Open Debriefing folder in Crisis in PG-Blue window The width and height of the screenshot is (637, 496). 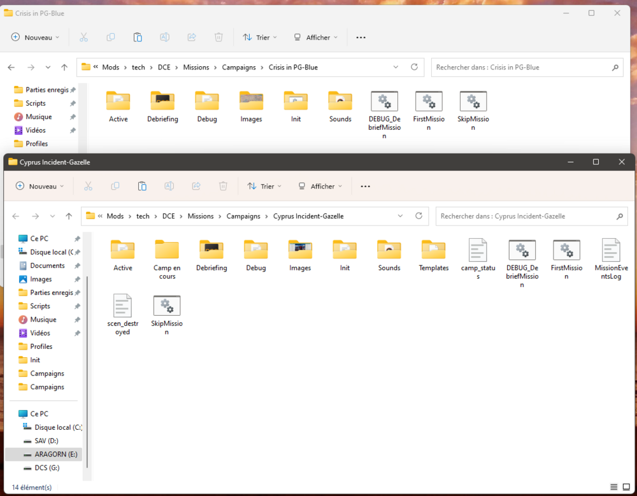point(162,106)
